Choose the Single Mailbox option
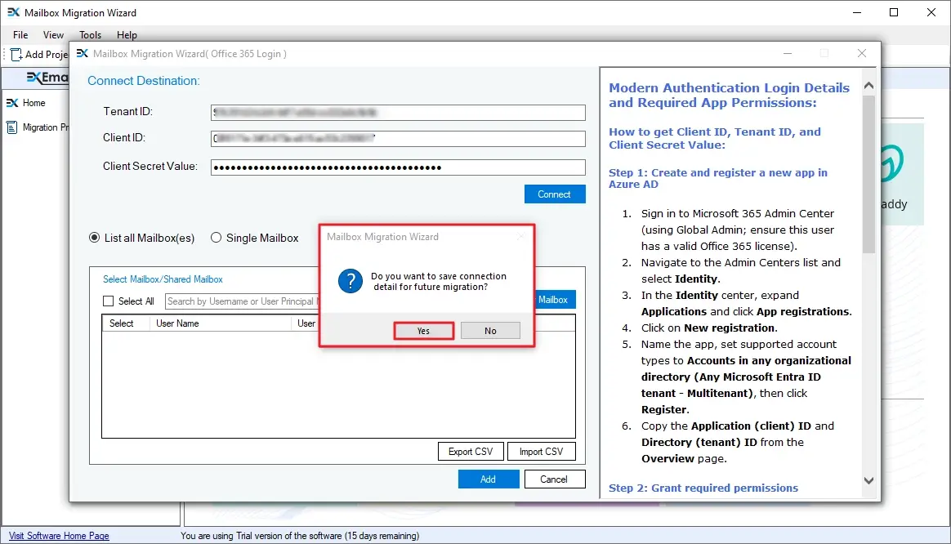The image size is (951, 544). tap(216, 238)
